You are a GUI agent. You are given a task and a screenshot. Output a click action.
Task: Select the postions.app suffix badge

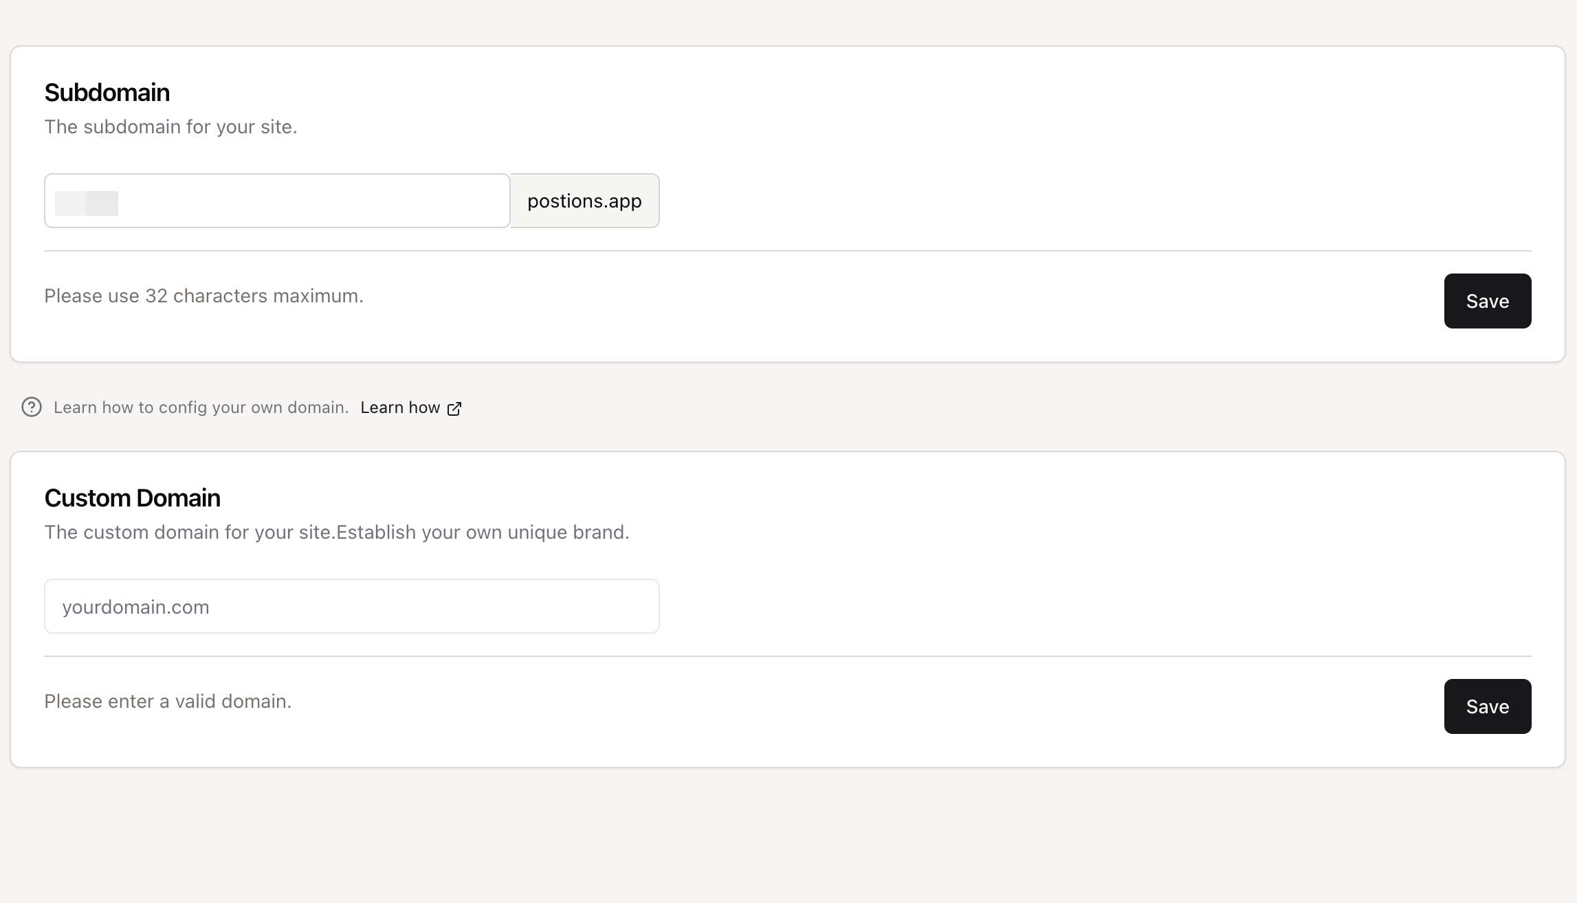tap(584, 201)
